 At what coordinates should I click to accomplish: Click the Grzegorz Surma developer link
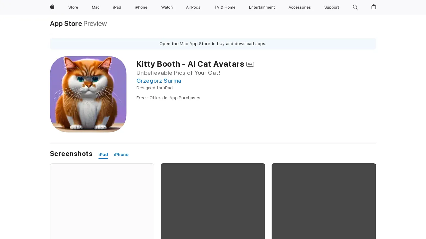159,81
